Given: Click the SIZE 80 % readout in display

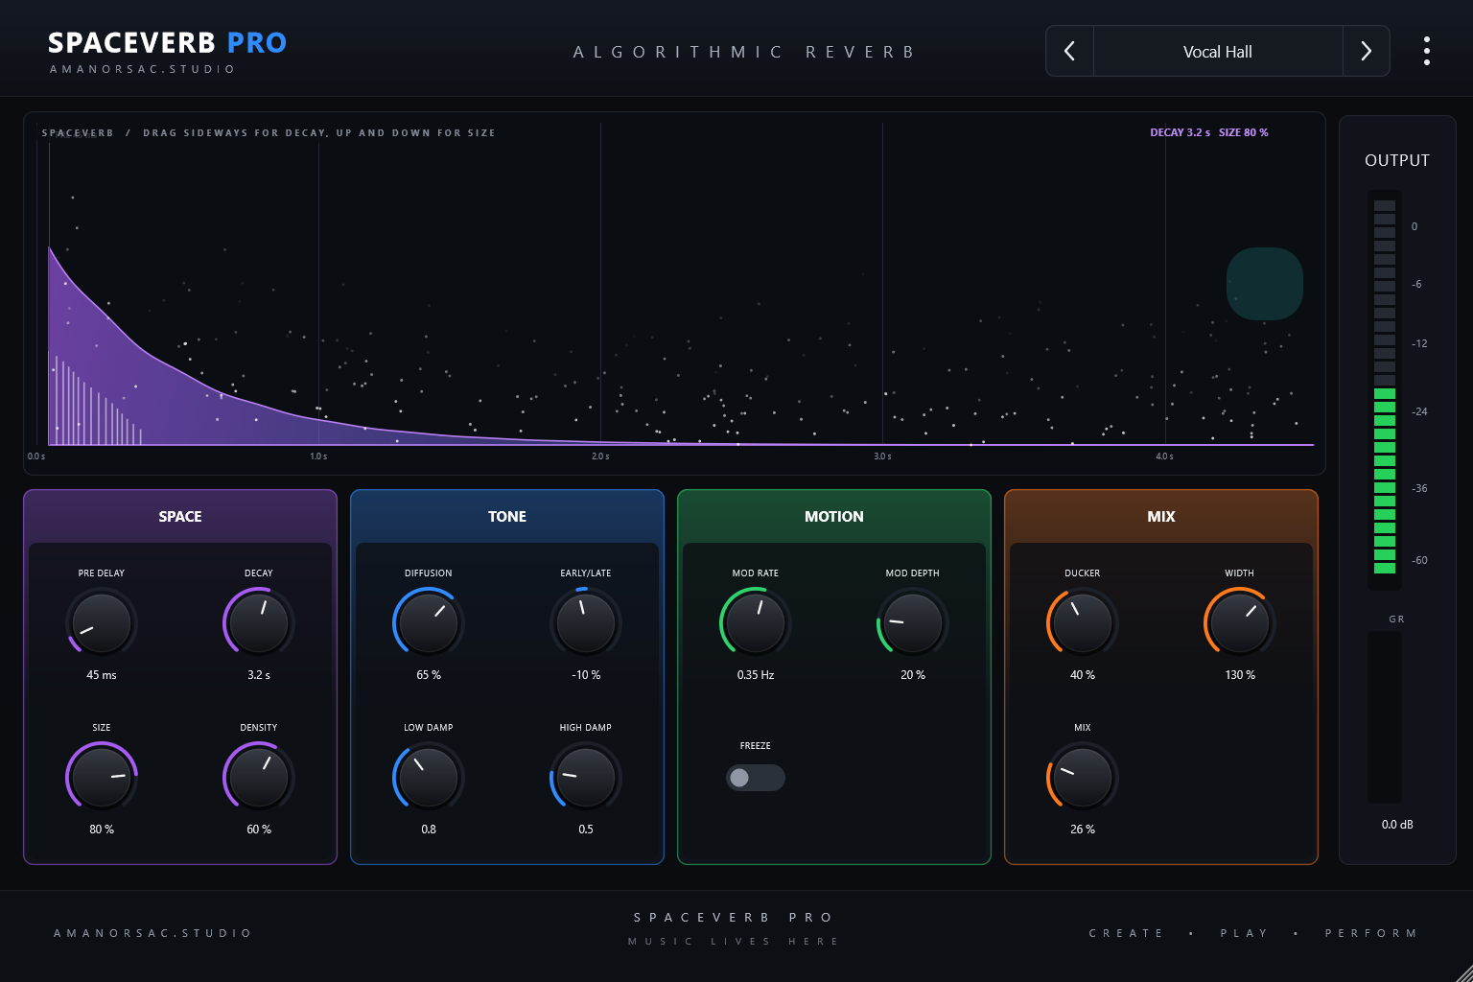Looking at the screenshot, I should 1244,132.
